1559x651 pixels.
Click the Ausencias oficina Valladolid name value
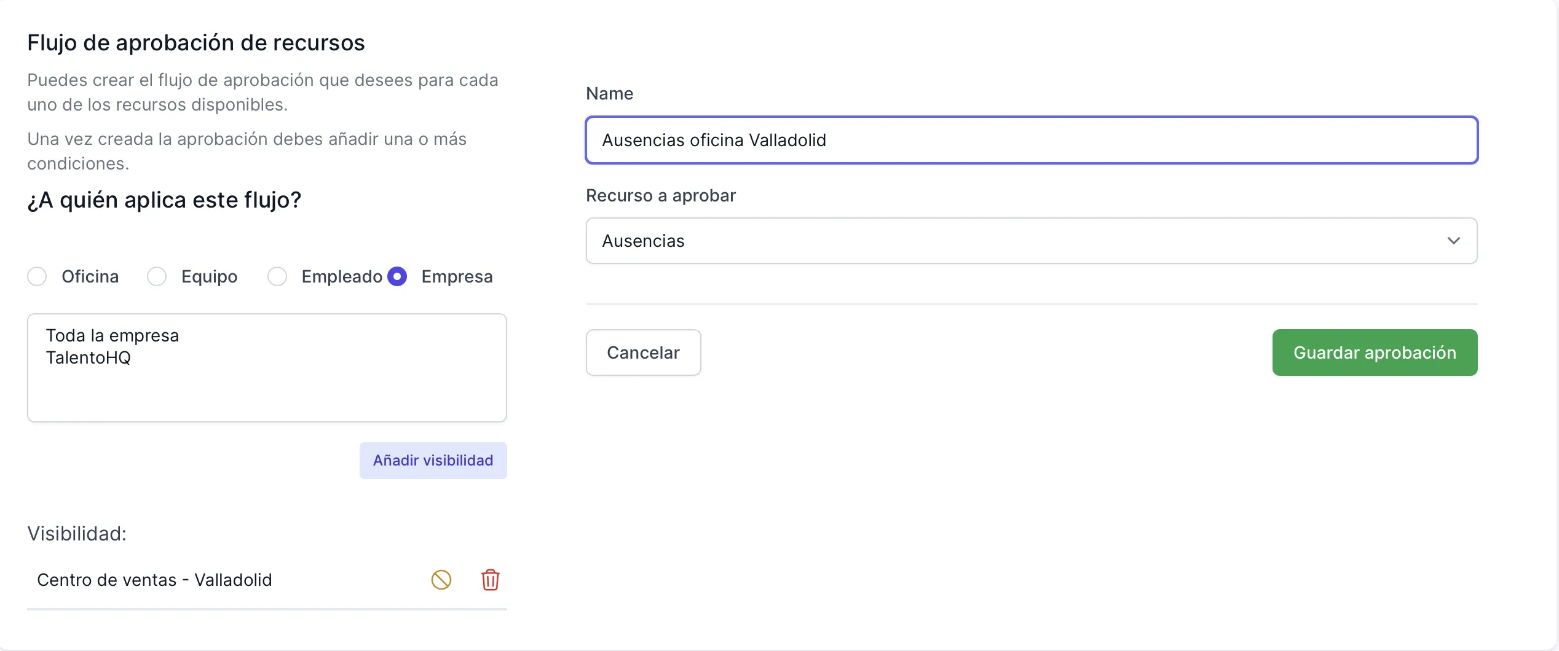pos(714,140)
